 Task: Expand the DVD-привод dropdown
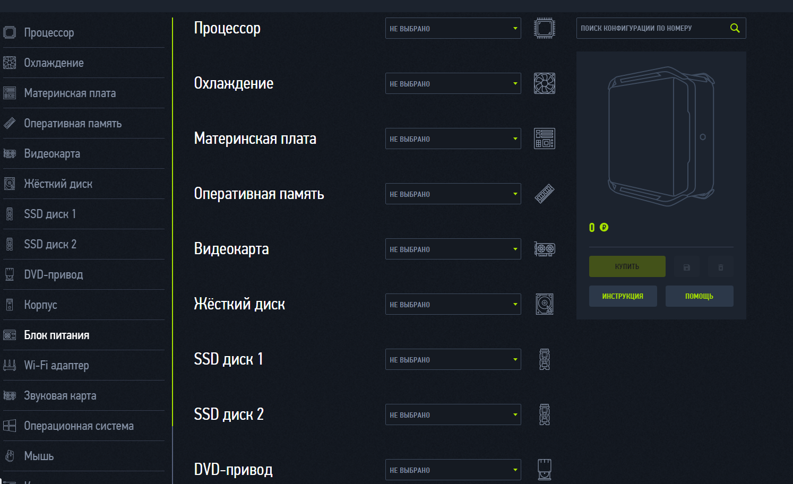pos(453,470)
